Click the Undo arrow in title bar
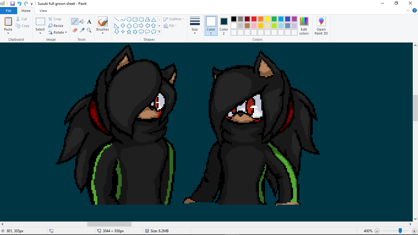Screen dimensions: 418x235 pos(19,4)
